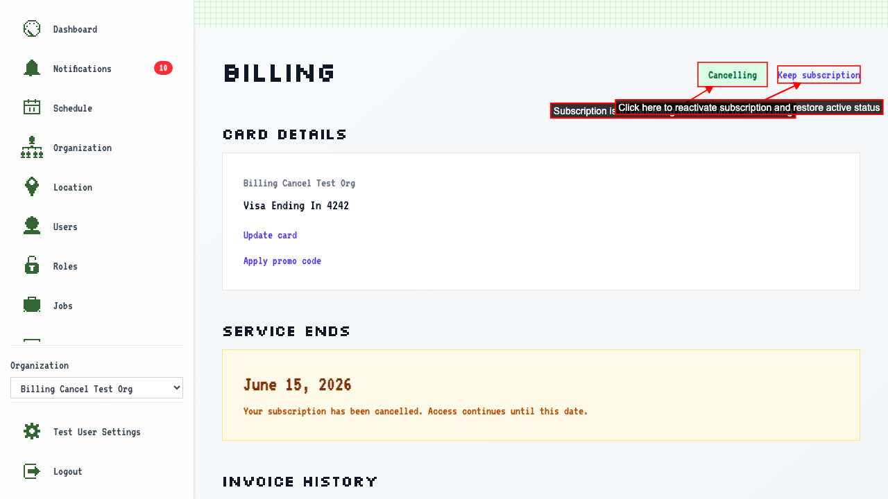Image resolution: width=888 pixels, height=499 pixels.
Task: Open the Dashboard menu item
Action: [x=97, y=29]
